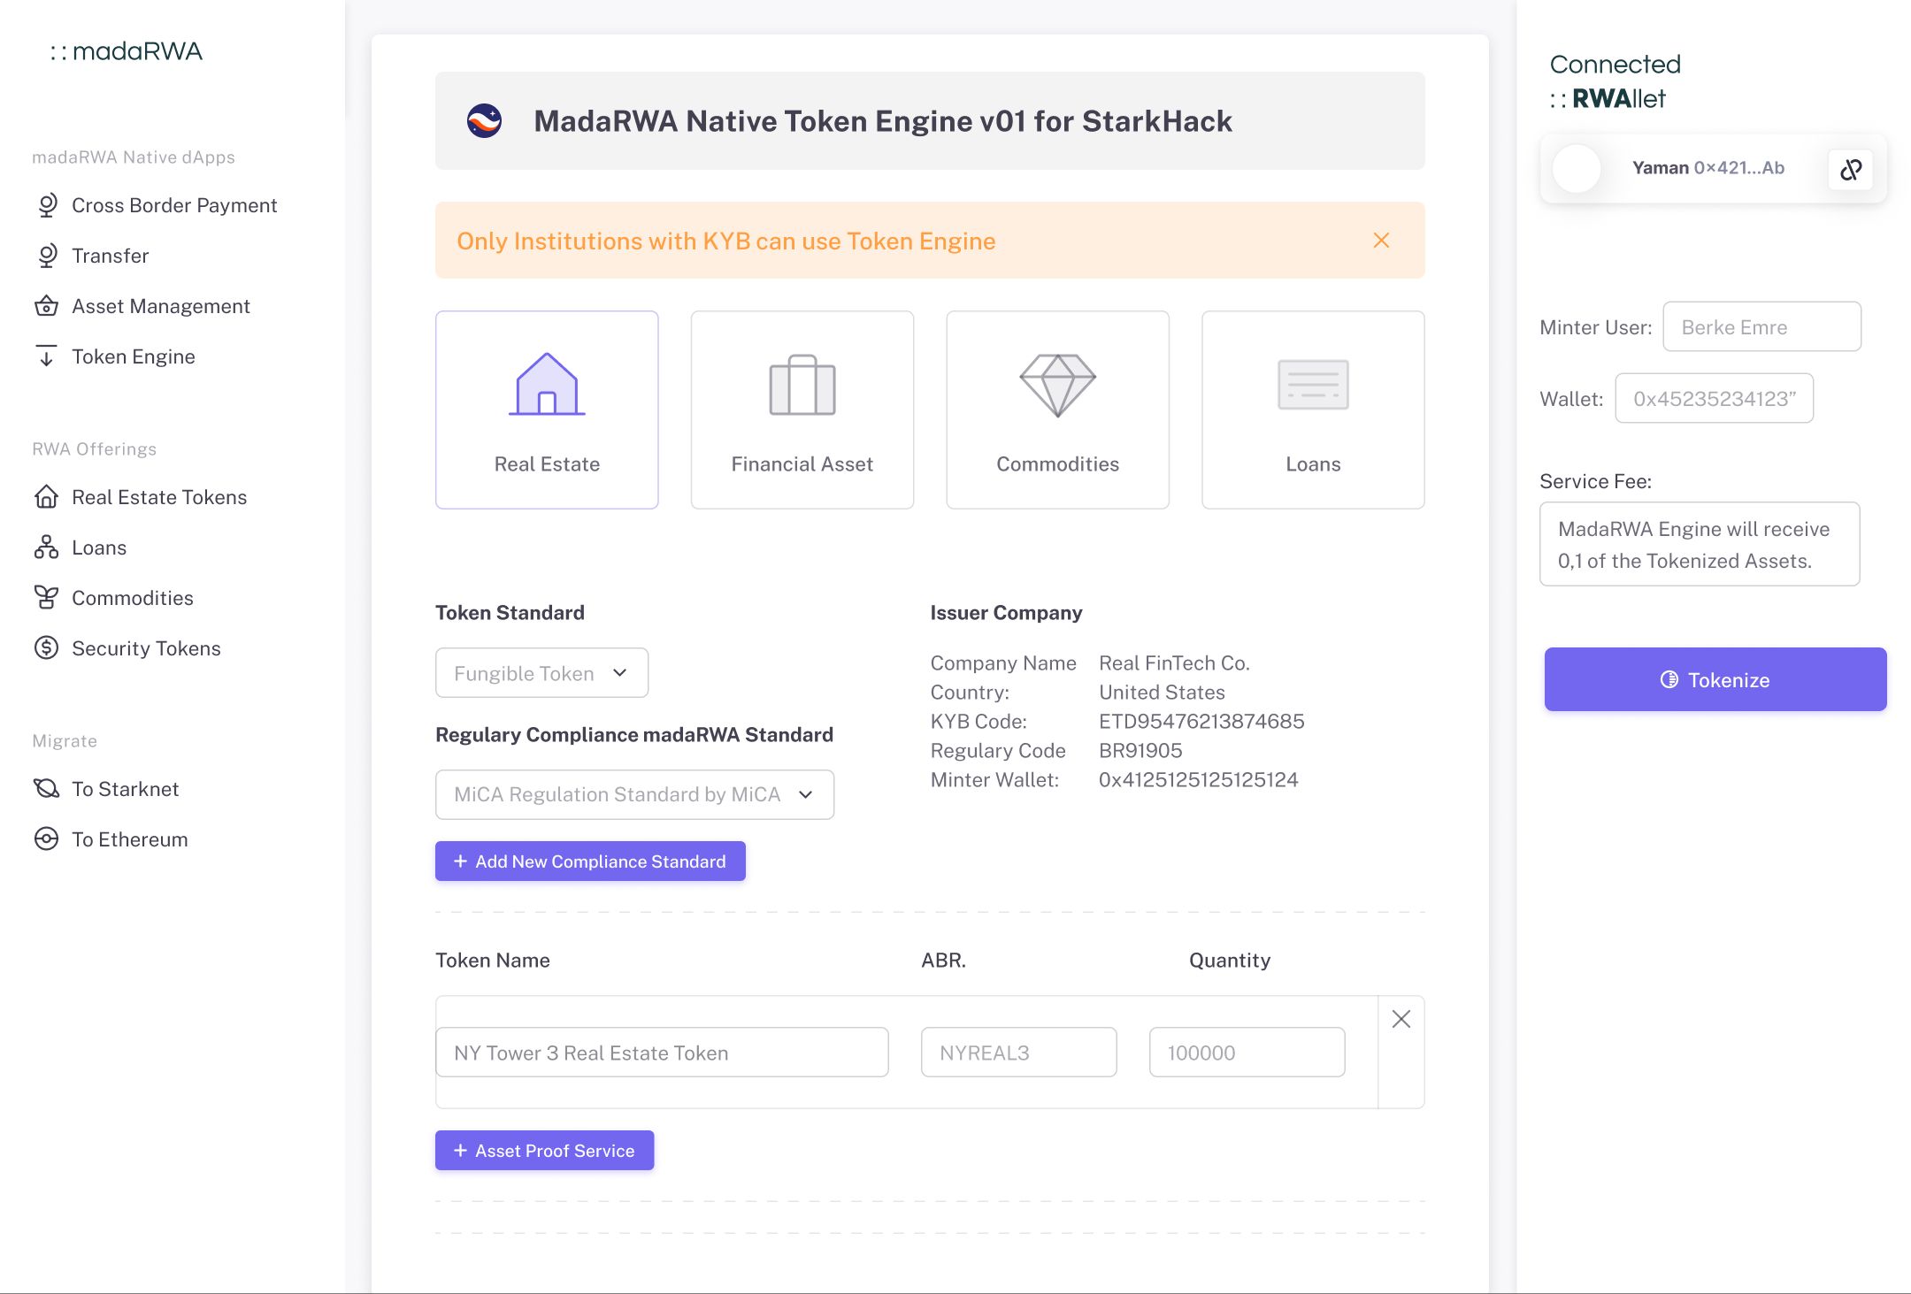
Task: Open Loans under RWA Offerings
Action: click(80, 547)
